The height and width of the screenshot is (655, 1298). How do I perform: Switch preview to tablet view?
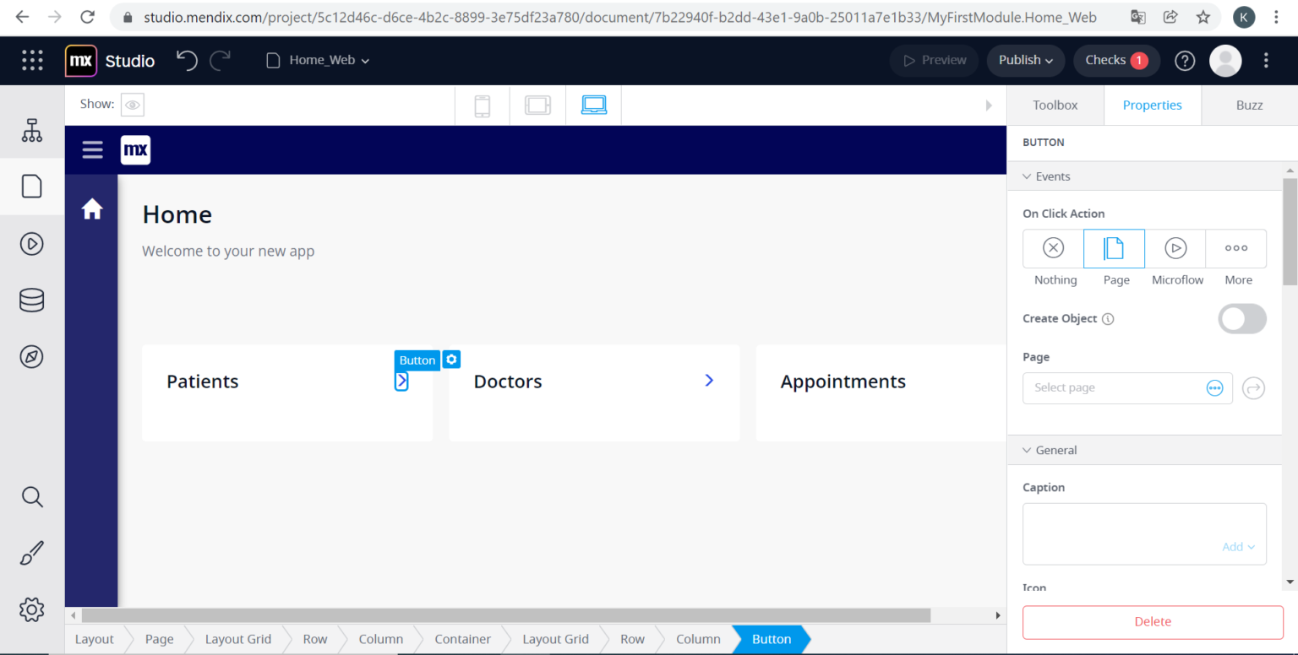coord(538,104)
